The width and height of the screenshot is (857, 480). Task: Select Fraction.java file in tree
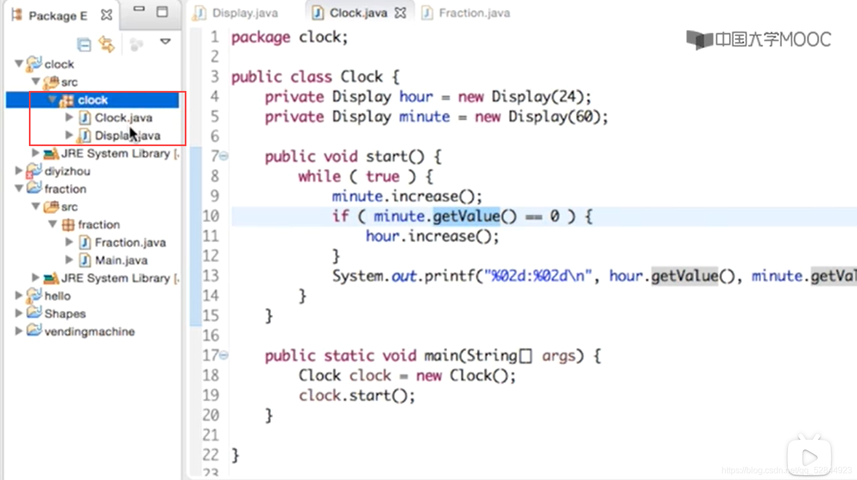pyautogui.click(x=130, y=242)
